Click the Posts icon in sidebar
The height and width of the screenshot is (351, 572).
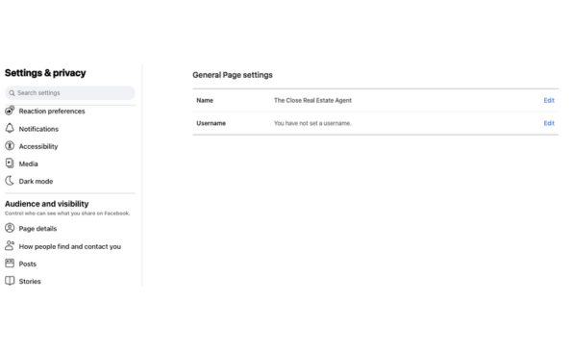10,263
